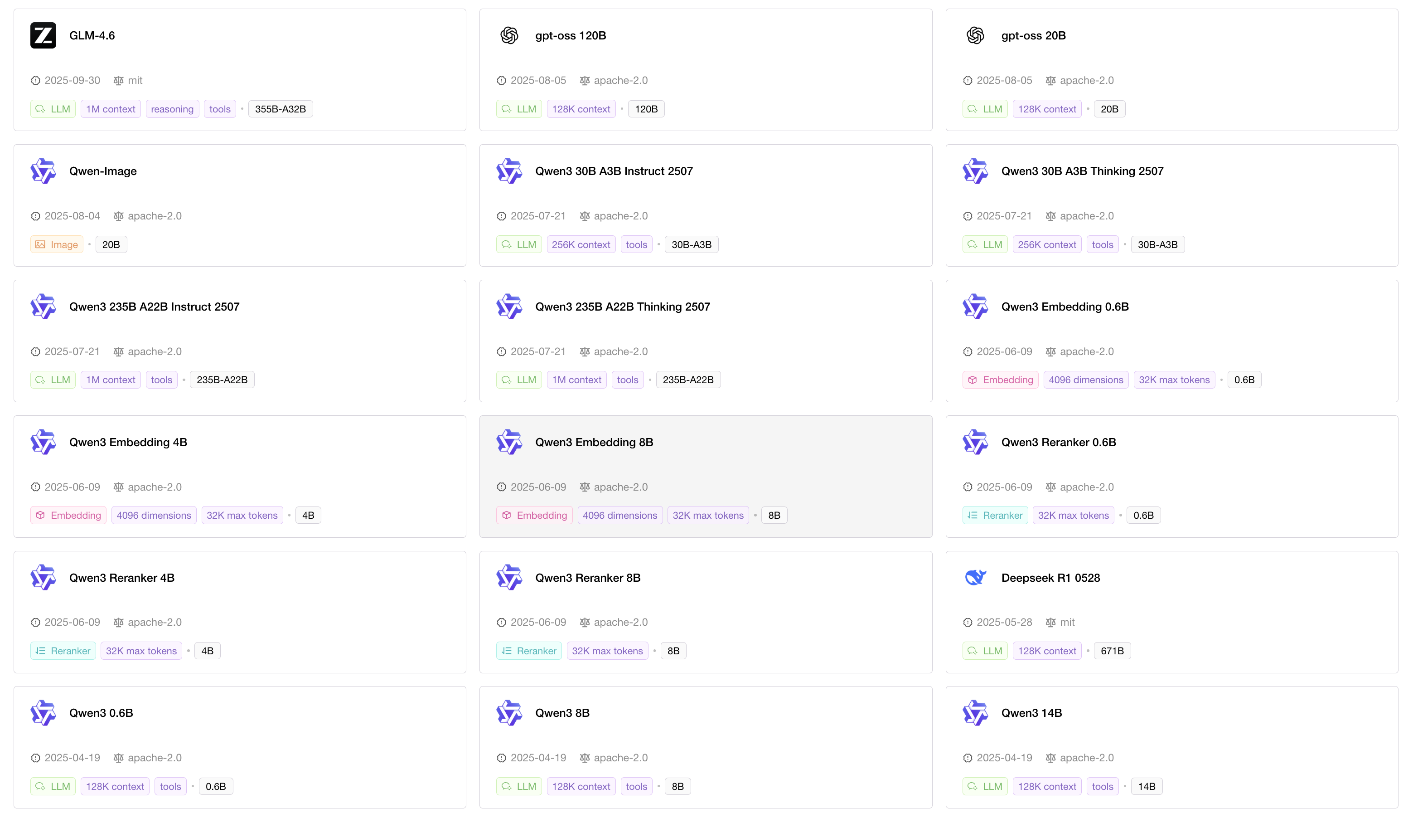Screen dimensions: 1413x818
Task: Click the gpt-oss 120B OpenAI logo
Action: pos(509,35)
